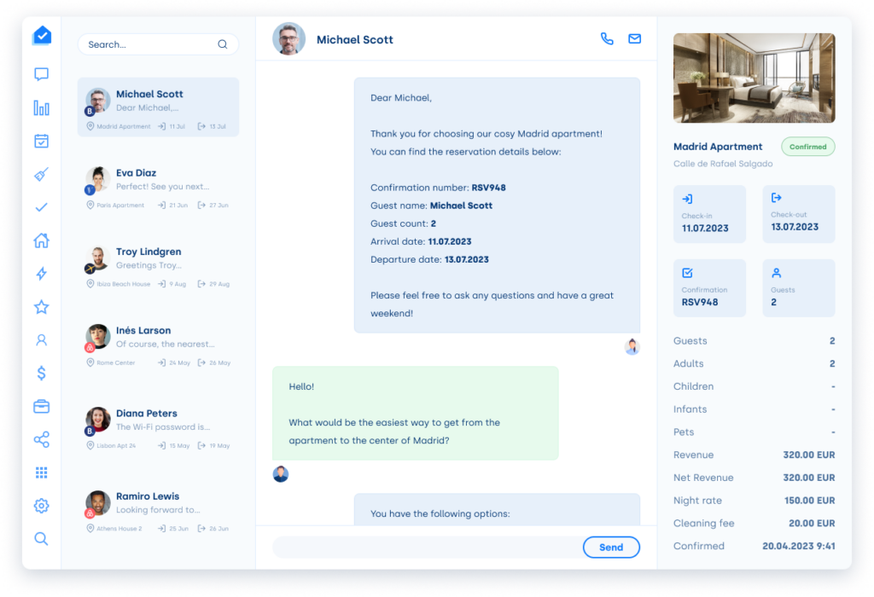
Task: Open the Confirmed status badge for Madrid Apartment
Action: pyautogui.click(x=807, y=146)
